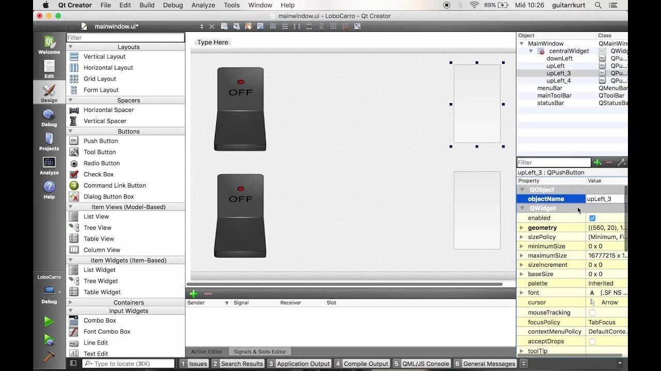Collapse the MainWindow tree node
The height and width of the screenshot is (371, 661).
[x=522, y=44]
